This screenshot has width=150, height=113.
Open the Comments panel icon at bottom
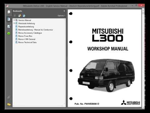9,105
